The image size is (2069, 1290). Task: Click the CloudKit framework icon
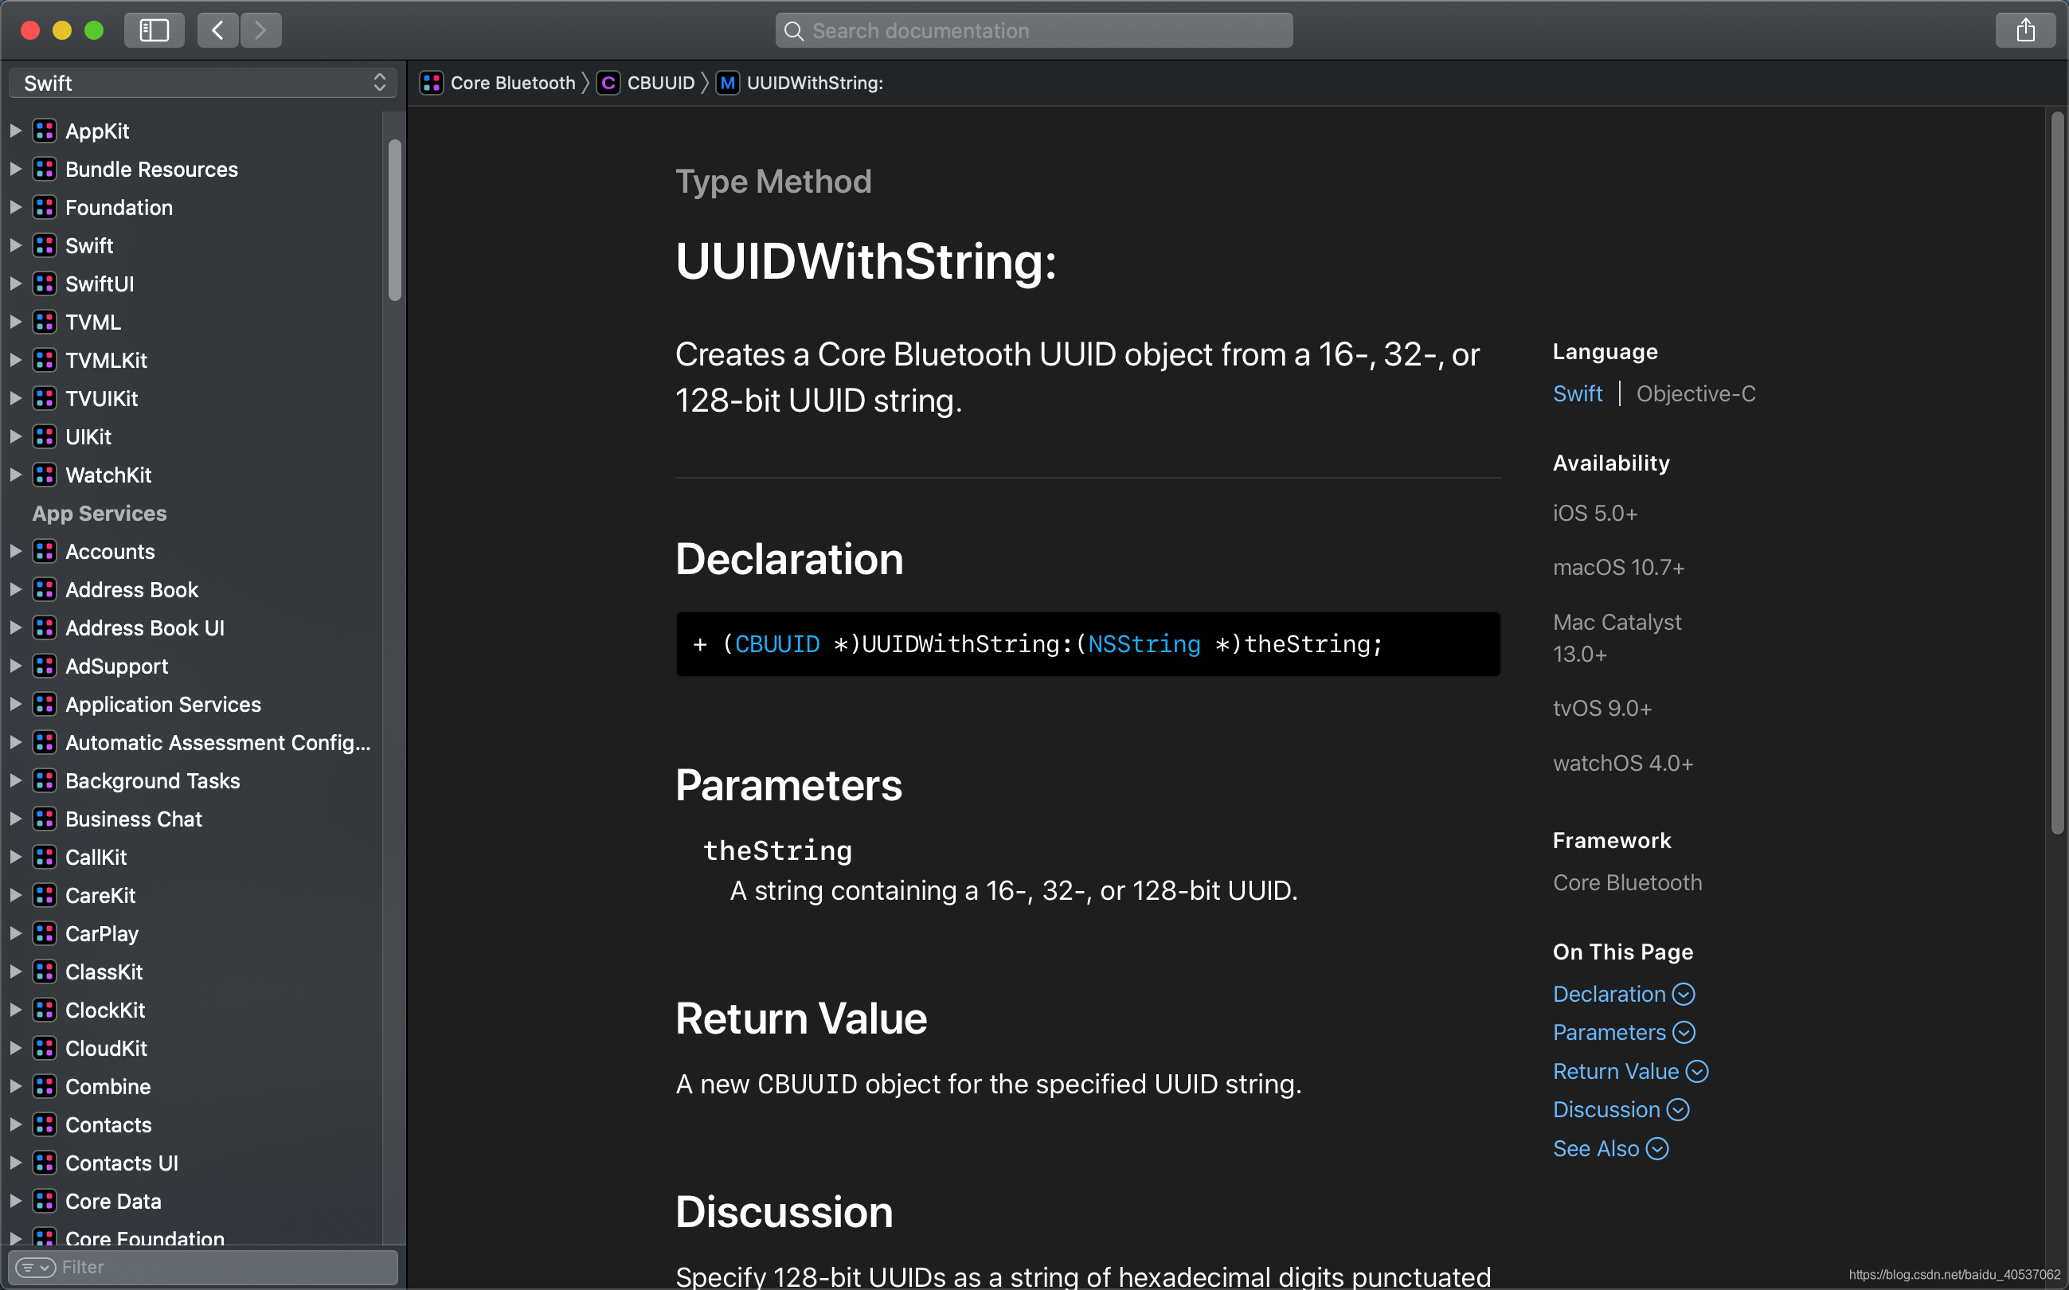click(45, 1048)
